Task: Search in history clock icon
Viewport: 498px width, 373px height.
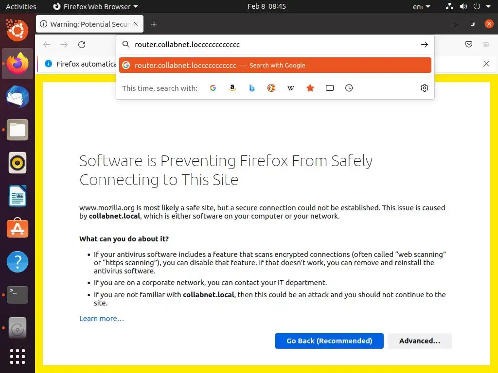Action: tap(349, 88)
